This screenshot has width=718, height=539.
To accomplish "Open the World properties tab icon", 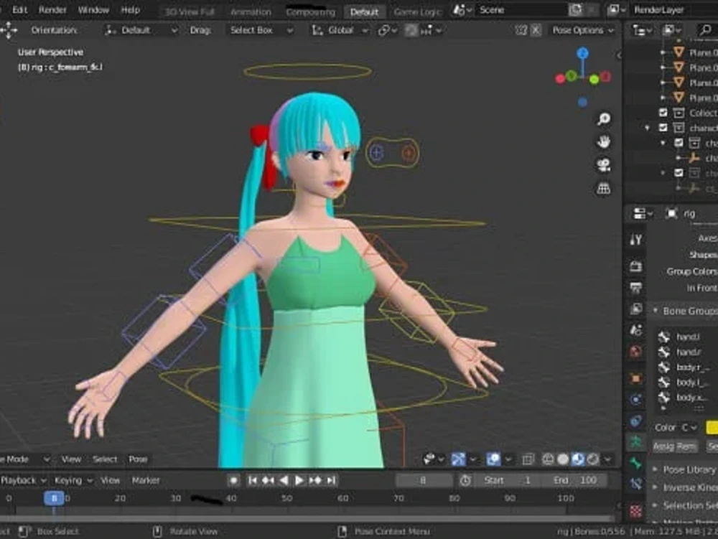I will [x=635, y=352].
